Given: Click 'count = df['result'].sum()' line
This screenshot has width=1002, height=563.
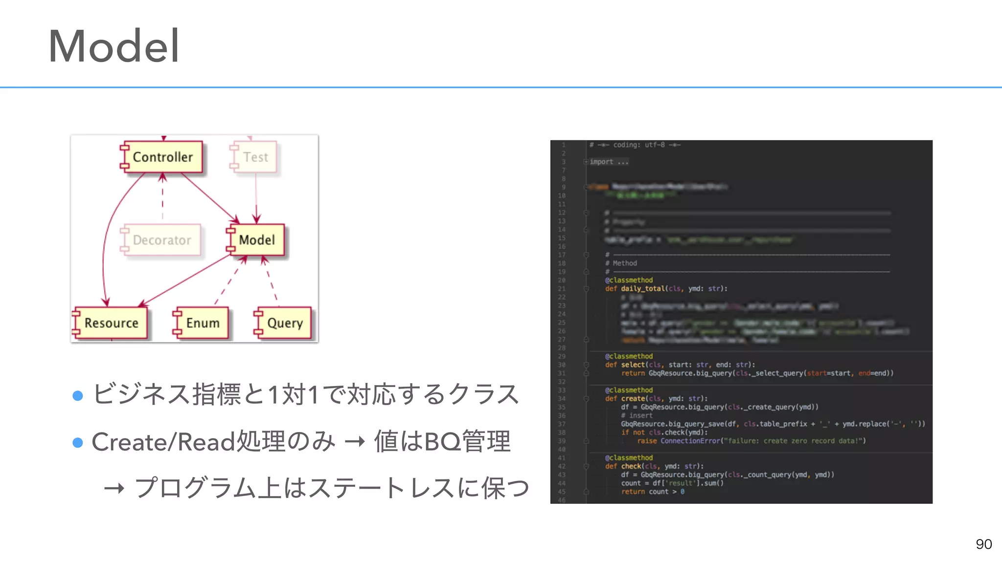Looking at the screenshot, I should [x=672, y=483].
